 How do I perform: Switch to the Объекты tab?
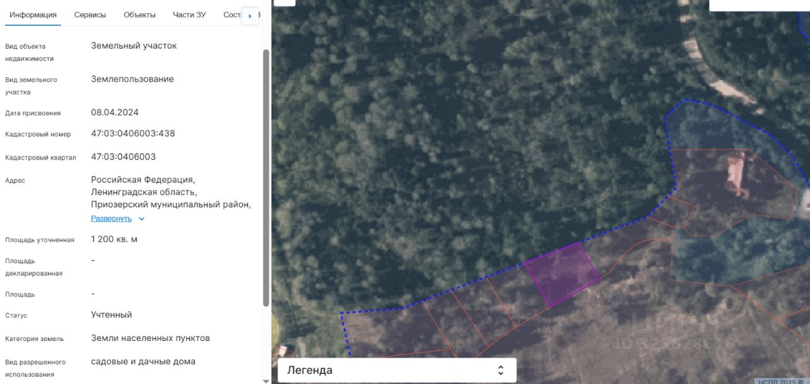139,15
